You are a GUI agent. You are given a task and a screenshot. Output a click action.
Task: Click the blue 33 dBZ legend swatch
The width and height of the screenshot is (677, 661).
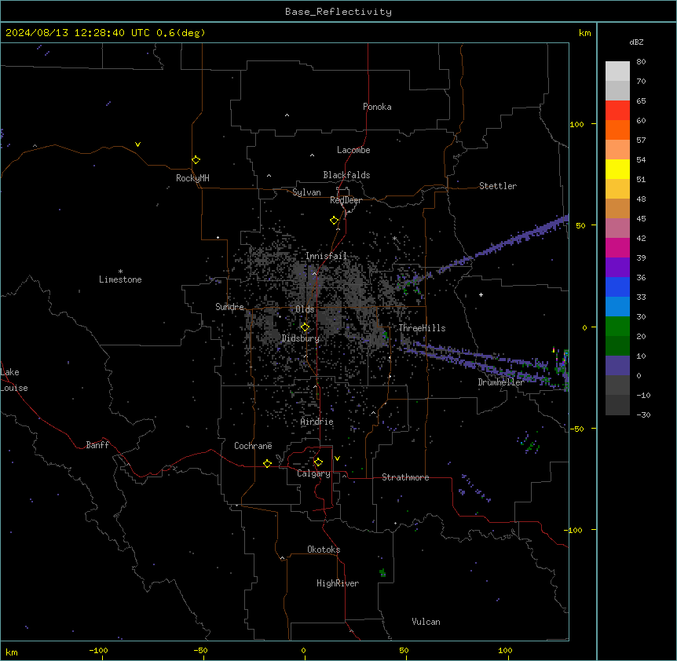[617, 287]
